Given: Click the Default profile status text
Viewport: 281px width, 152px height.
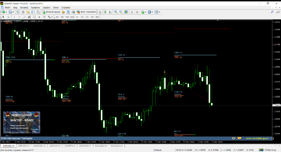Looking at the screenshot, I should pos(158,150).
